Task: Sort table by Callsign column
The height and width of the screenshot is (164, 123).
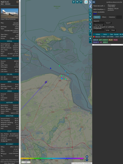Action: click(x=98, y=34)
